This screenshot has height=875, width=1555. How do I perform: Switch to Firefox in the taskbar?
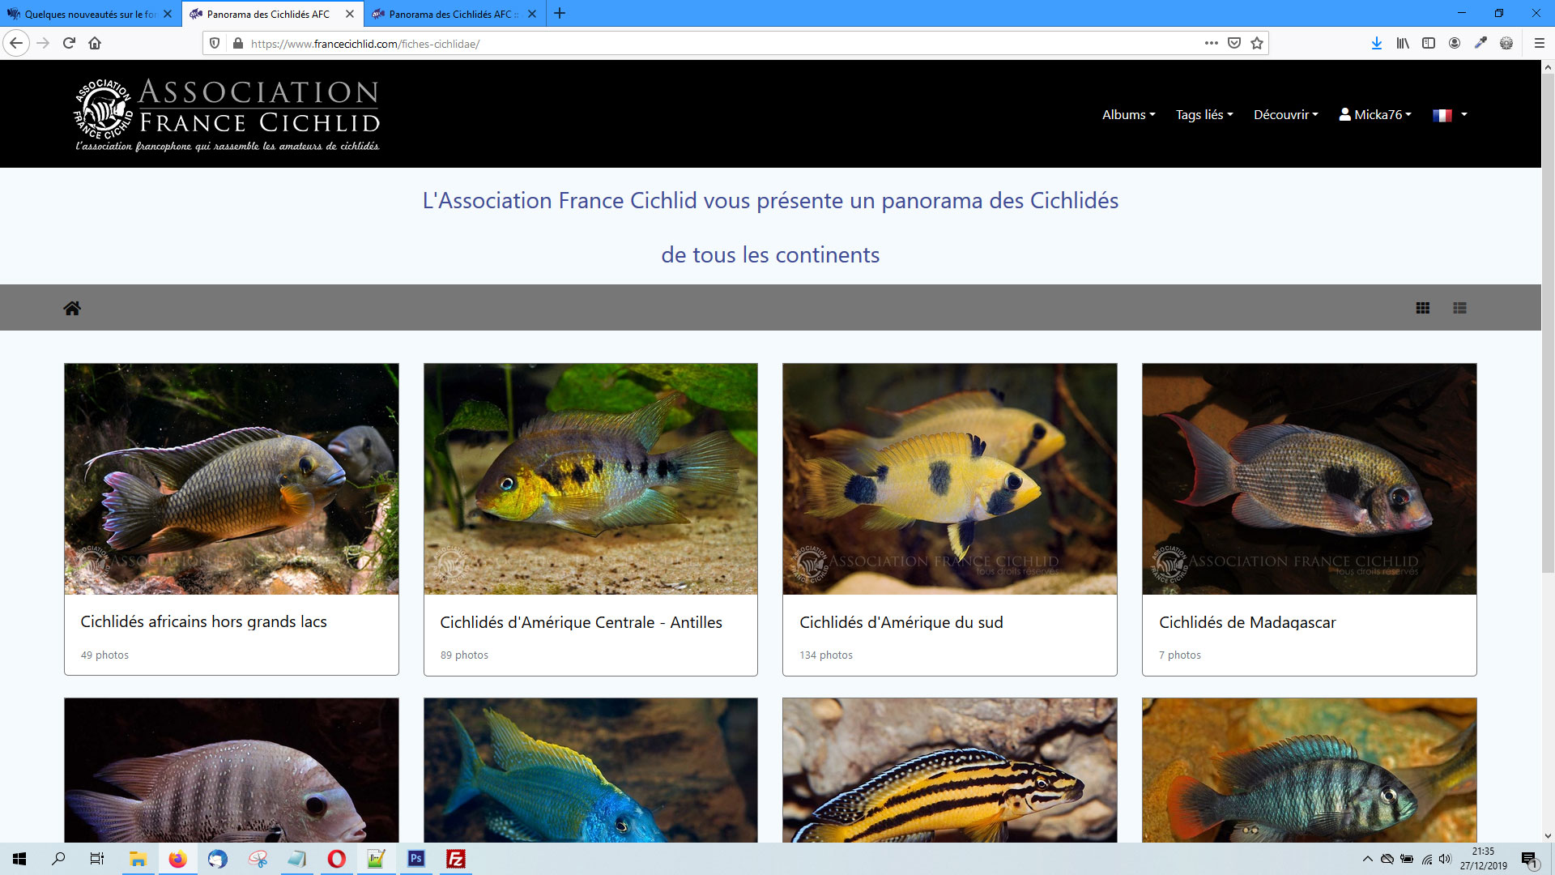[x=177, y=859]
